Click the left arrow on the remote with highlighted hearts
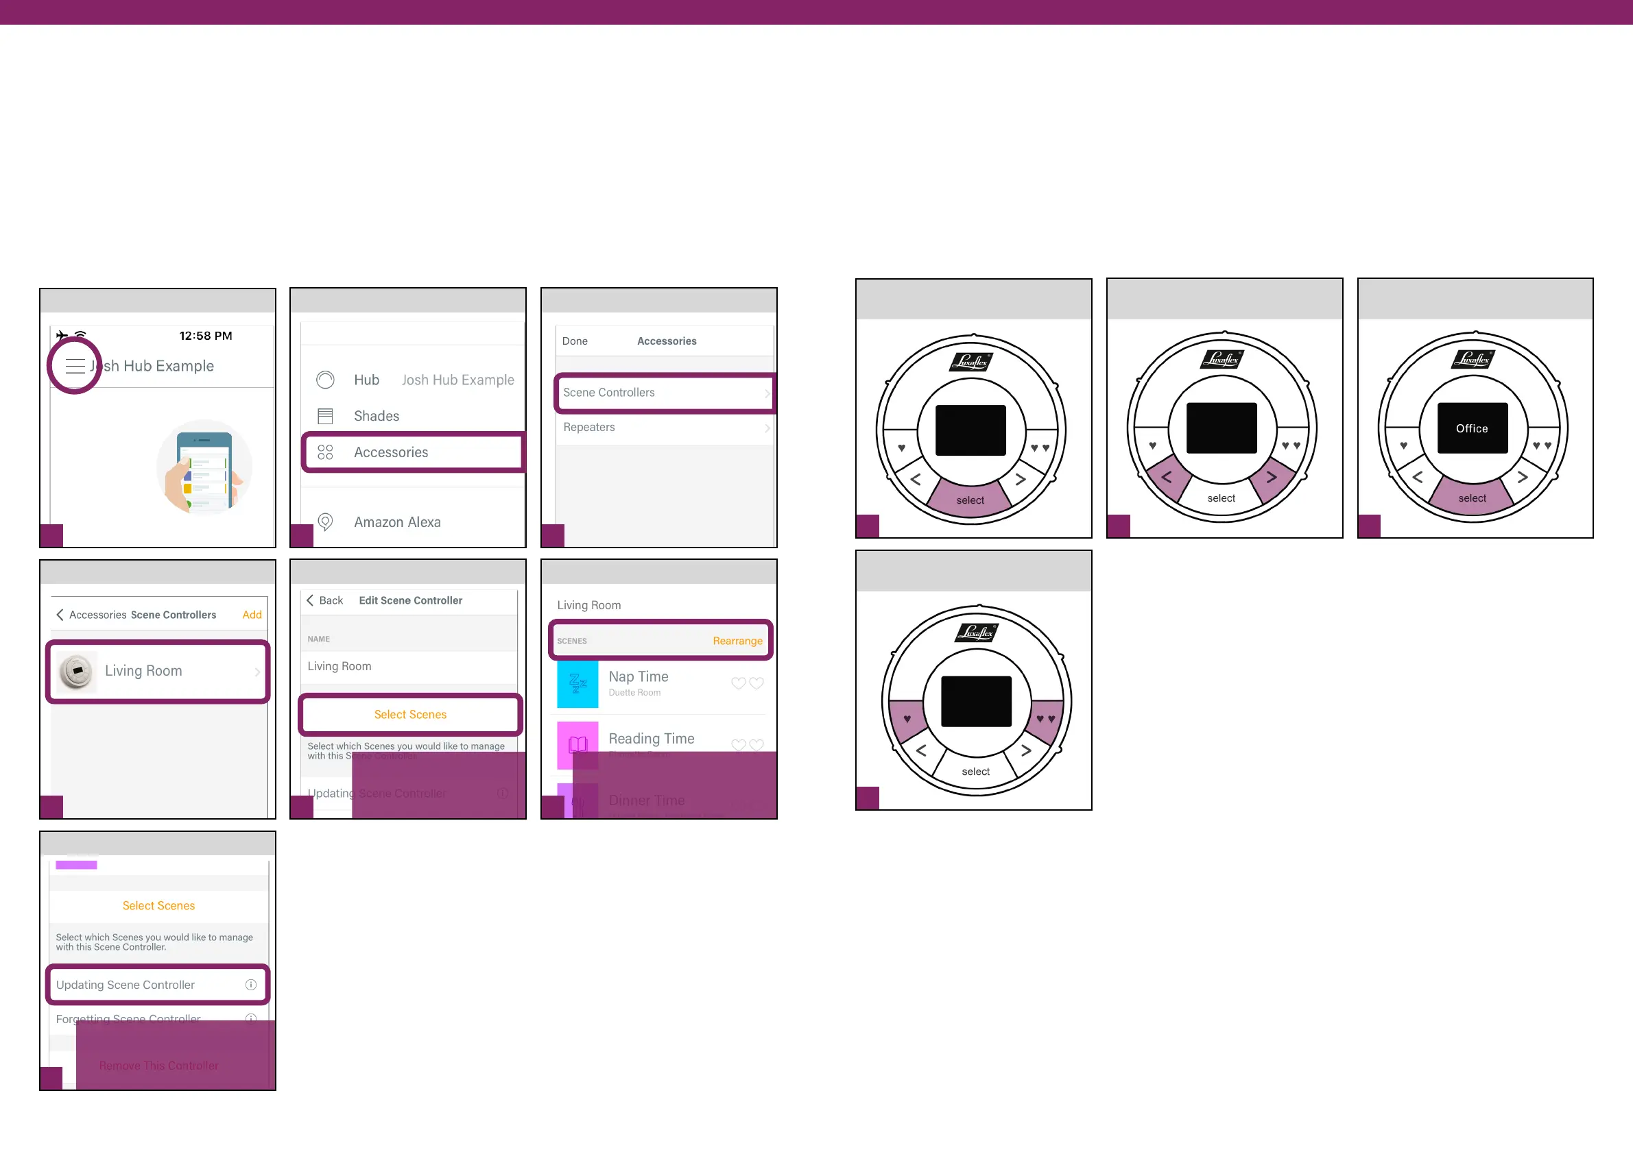 [x=921, y=750]
